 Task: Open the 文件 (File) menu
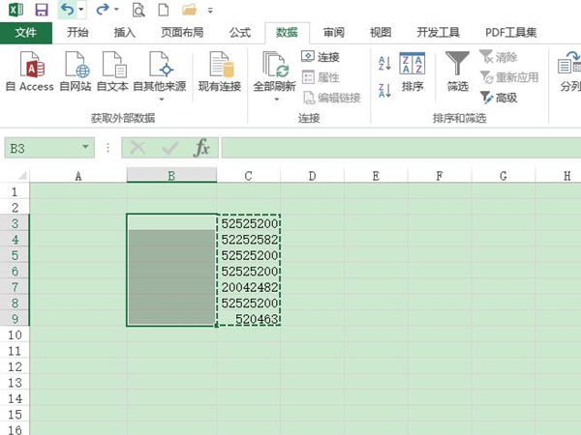(26, 33)
